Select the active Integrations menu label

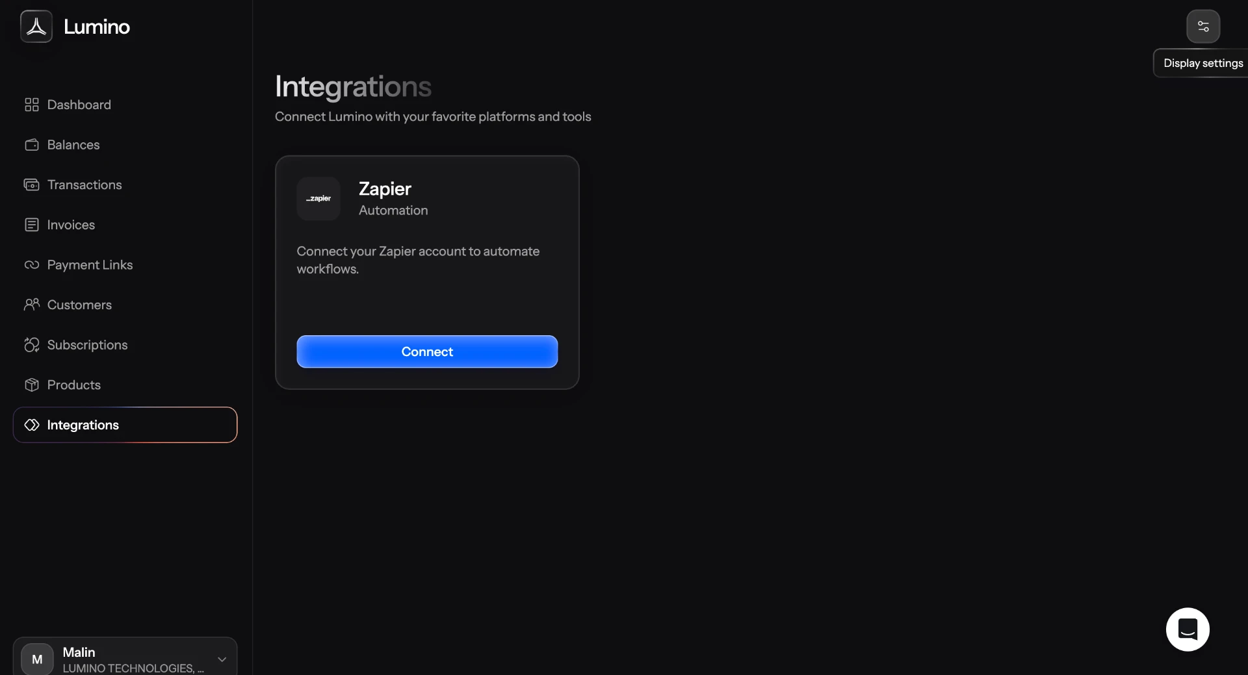(x=83, y=425)
